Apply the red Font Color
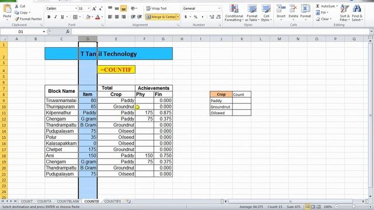This screenshot has height=210, width=374. (98, 17)
